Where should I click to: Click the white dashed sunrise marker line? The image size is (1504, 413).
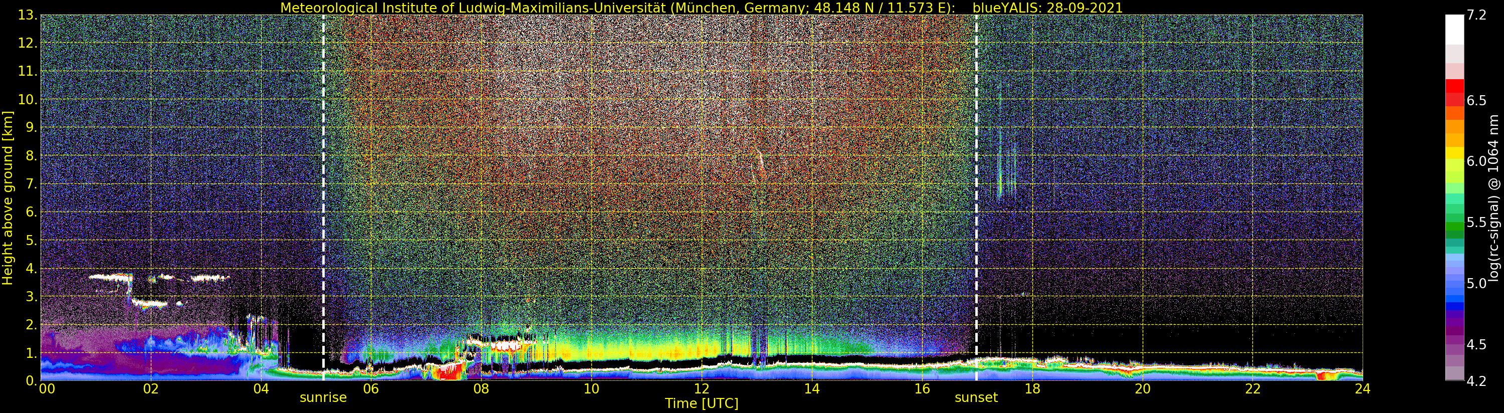pos(323,175)
